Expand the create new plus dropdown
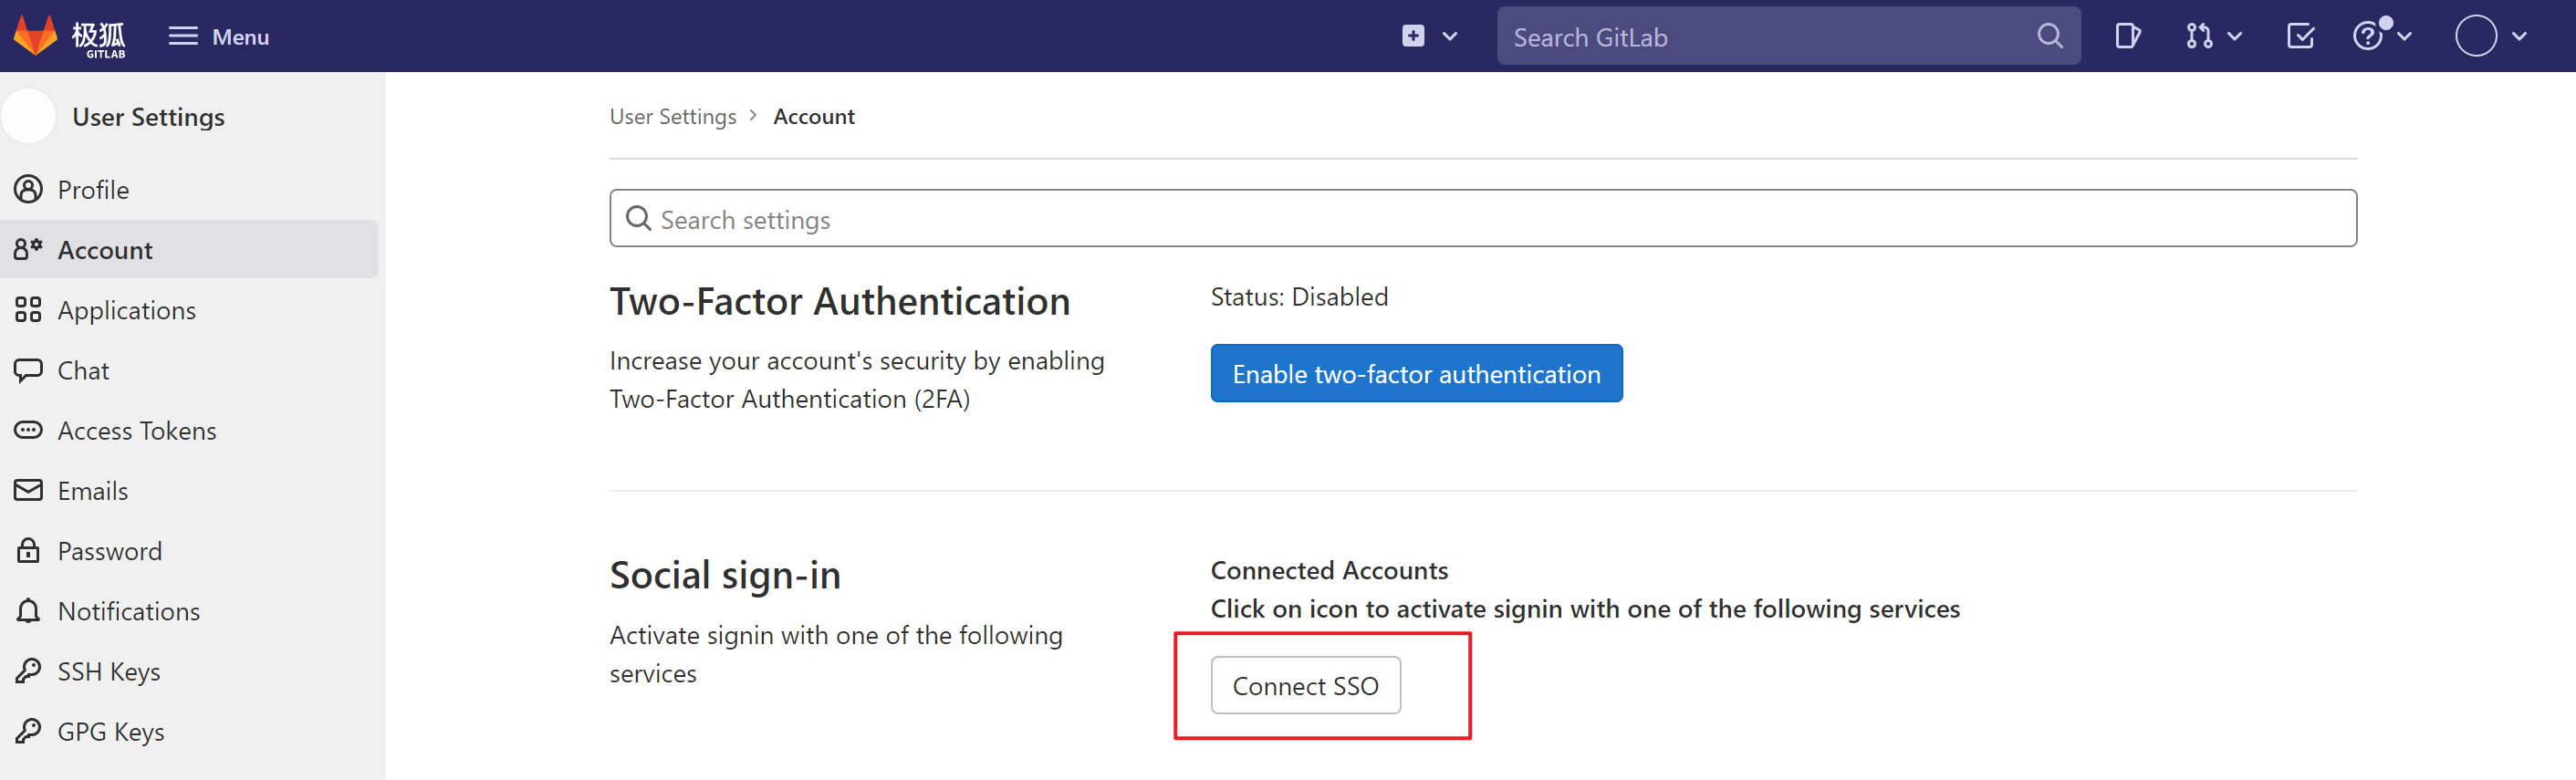 coord(1429,36)
